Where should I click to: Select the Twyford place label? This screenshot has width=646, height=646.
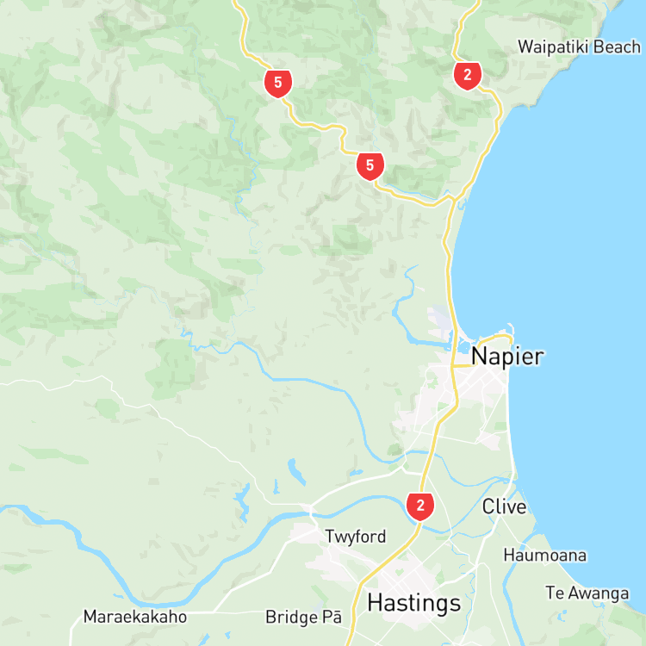(356, 537)
